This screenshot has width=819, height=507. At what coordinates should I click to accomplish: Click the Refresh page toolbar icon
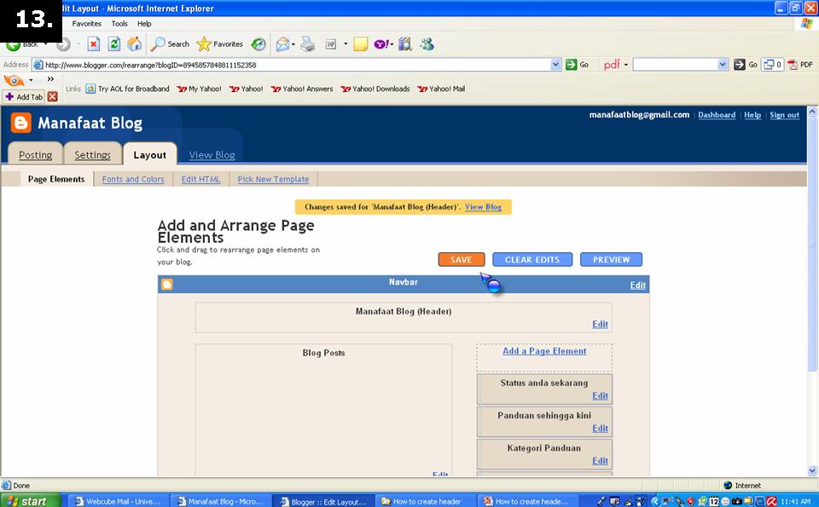pyautogui.click(x=113, y=44)
